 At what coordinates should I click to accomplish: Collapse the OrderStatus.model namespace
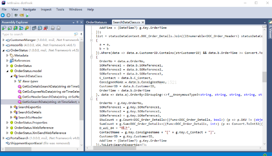pyautogui.click(x=7, y=71)
